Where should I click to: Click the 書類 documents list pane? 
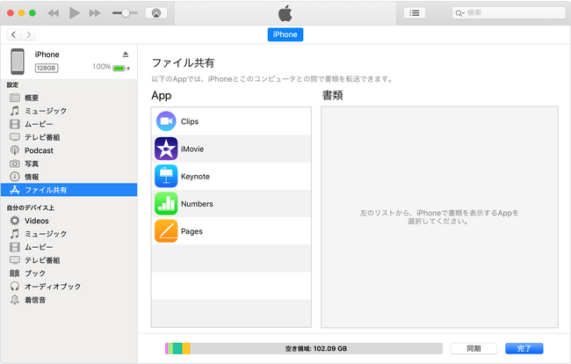point(439,217)
